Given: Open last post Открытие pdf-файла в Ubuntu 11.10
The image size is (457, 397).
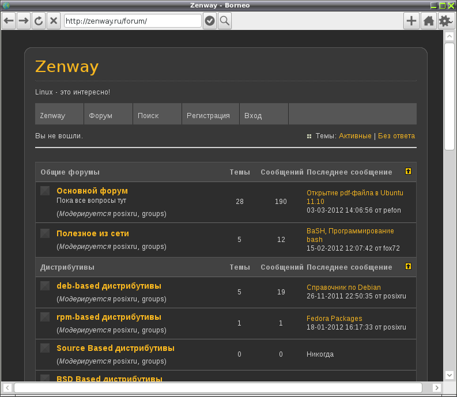Looking at the screenshot, I should tap(354, 197).
